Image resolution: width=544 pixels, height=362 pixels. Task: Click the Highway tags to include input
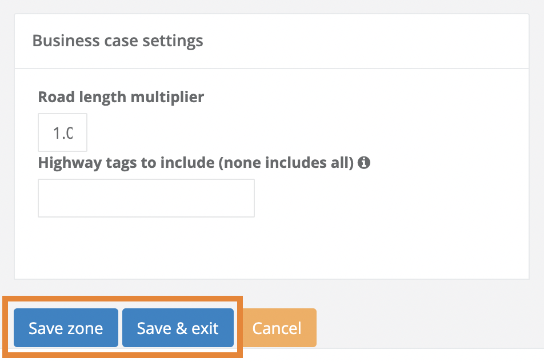tap(146, 198)
